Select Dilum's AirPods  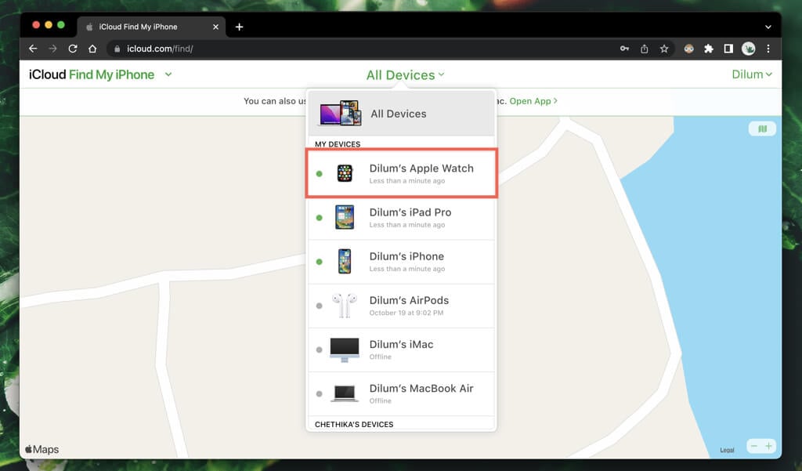pos(401,306)
